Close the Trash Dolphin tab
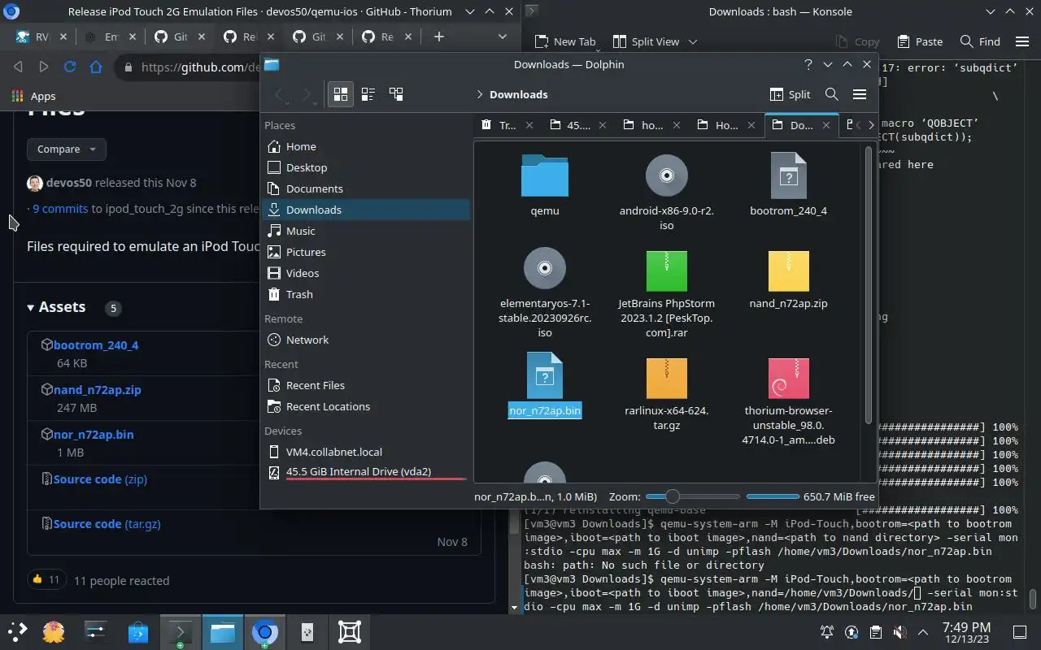1041x650 pixels. click(529, 125)
